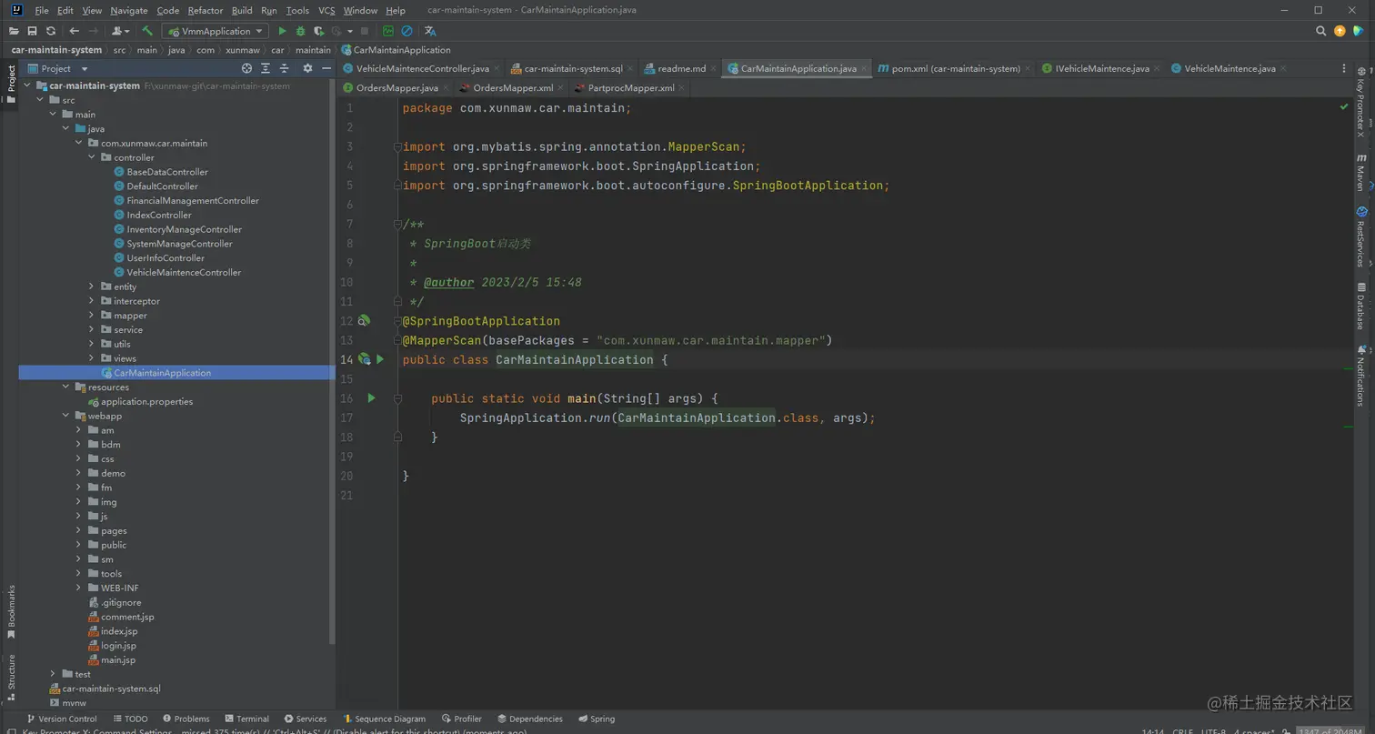Expand the mapper package folder
Viewport: 1375px width, 734px height.
[x=92, y=316]
